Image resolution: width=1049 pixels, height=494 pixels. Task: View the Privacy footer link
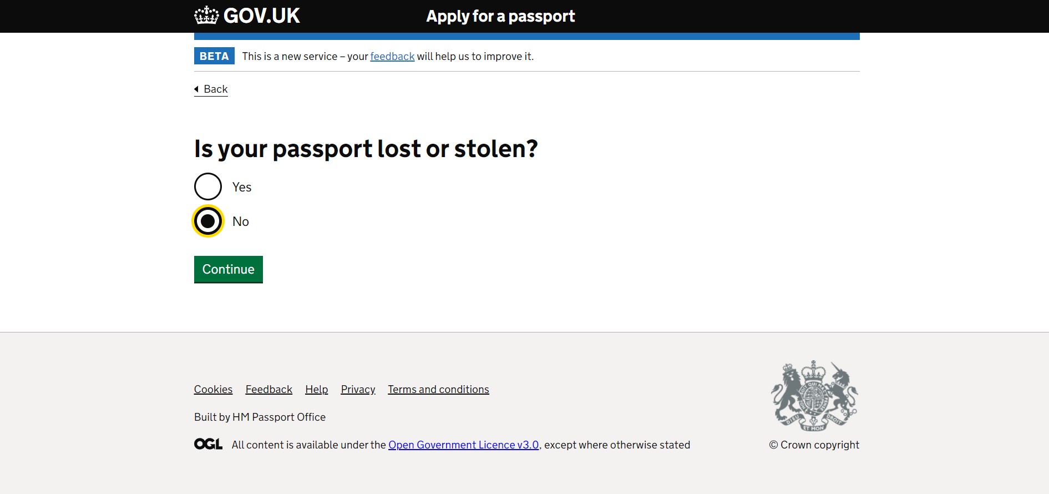(x=358, y=389)
